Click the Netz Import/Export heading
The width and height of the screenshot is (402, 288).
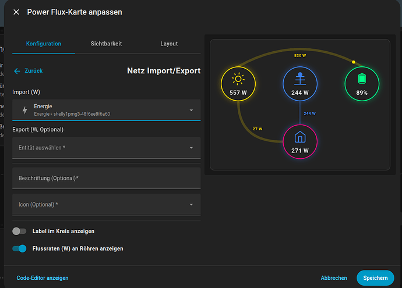(164, 70)
